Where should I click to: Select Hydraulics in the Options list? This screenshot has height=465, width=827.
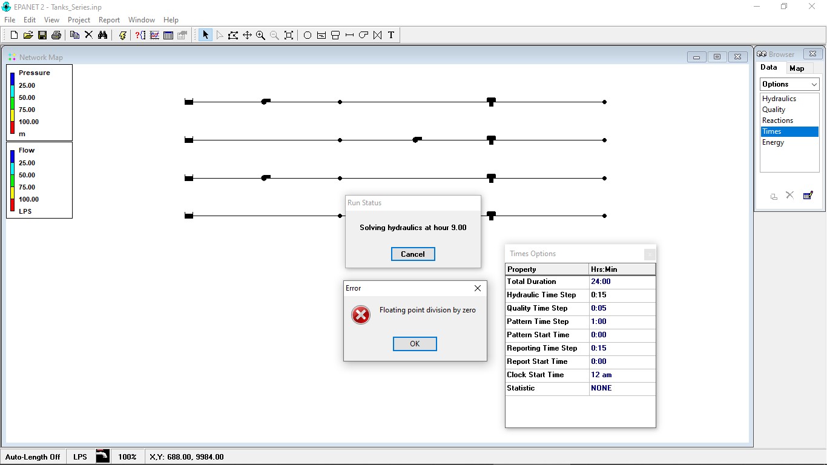pos(778,98)
